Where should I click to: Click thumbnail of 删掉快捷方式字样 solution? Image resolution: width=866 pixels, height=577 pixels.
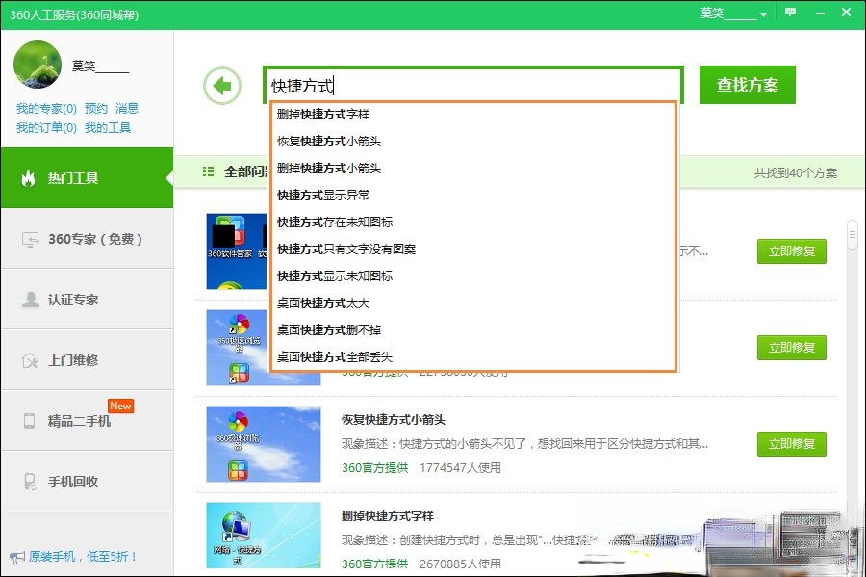pyautogui.click(x=264, y=535)
